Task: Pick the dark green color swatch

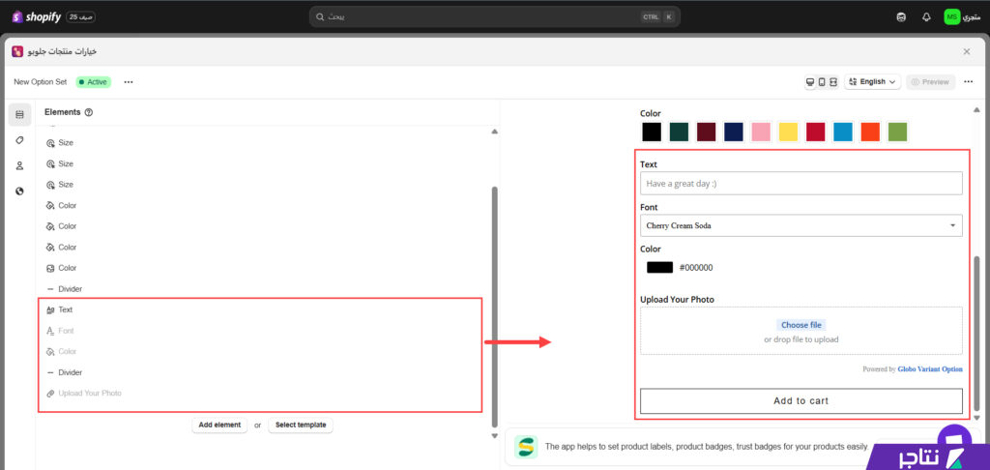Action: pyautogui.click(x=679, y=132)
